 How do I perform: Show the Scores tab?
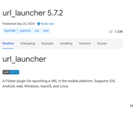(x=102, y=43)
